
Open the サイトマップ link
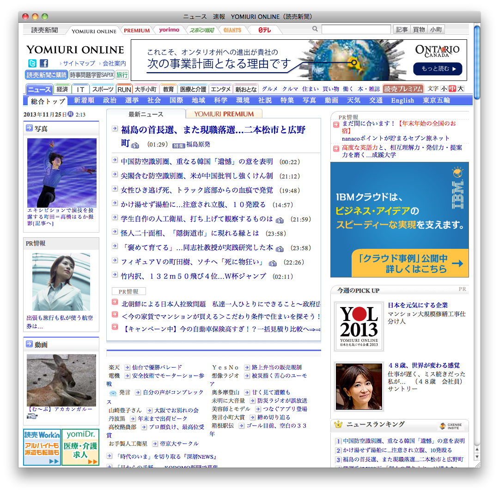click(x=79, y=63)
